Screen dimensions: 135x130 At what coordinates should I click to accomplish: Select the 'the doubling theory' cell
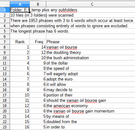tap(91, 52)
